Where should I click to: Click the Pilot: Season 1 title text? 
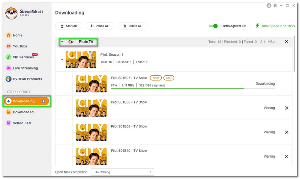(x=112, y=55)
